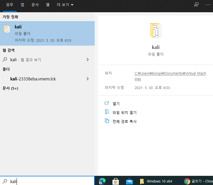The height and width of the screenshot is (185, 213).
Task: Select the kali-23338eba.vmem.lck folder result
Action: tap(47, 79)
